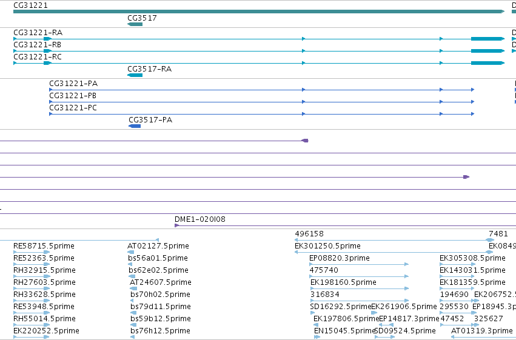The image size is (516, 340).
Task: Select EST EK181359.5prime
Action: [472, 282]
